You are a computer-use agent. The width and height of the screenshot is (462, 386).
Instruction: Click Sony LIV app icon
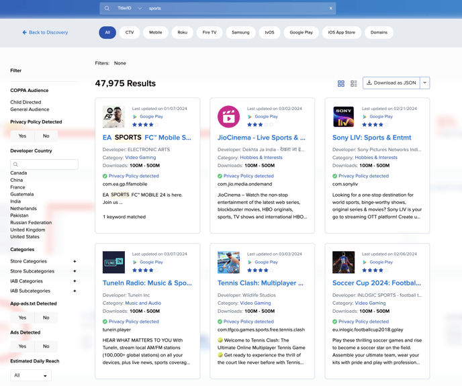click(344, 117)
